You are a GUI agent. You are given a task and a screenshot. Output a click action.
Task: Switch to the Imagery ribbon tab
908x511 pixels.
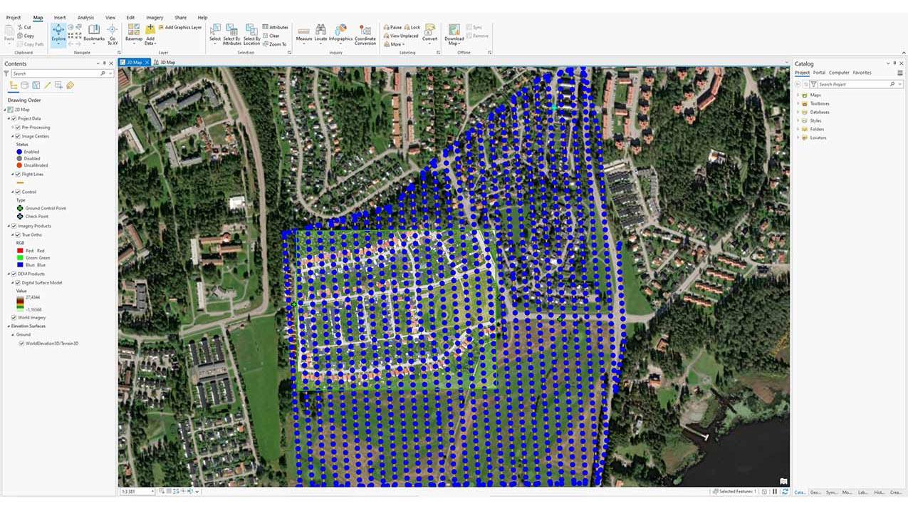pyautogui.click(x=155, y=17)
